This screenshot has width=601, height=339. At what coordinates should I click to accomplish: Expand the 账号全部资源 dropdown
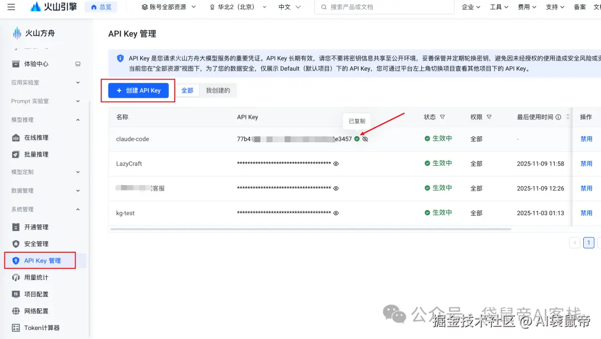coord(169,7)
